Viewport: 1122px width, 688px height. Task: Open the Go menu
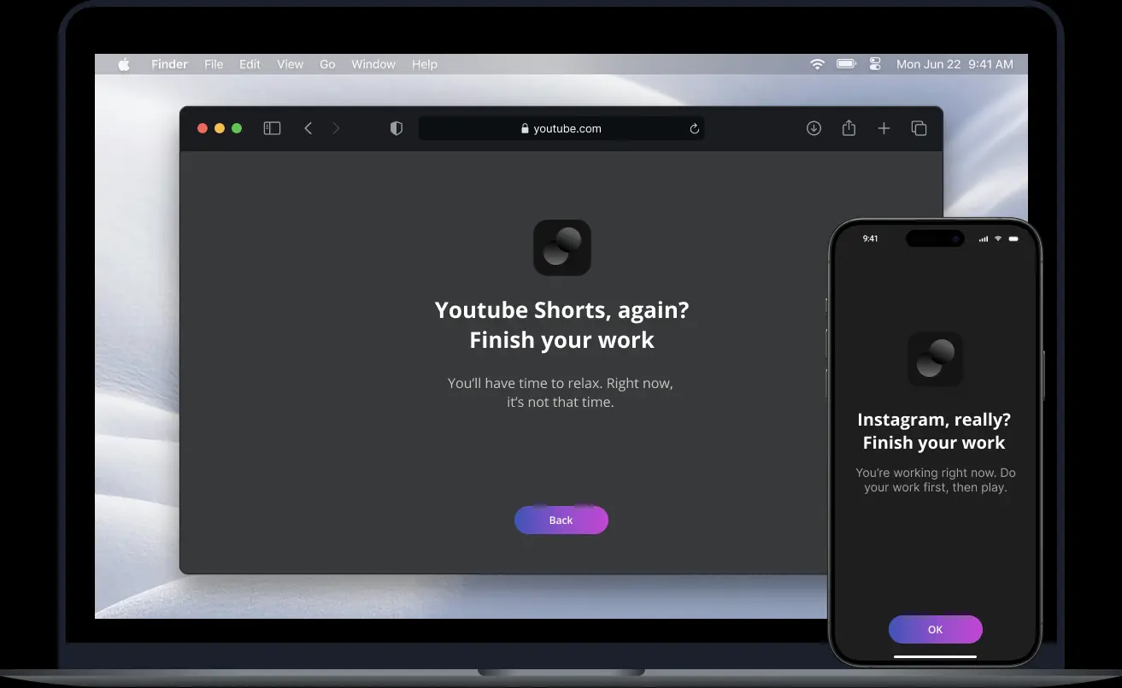(327, 64)
